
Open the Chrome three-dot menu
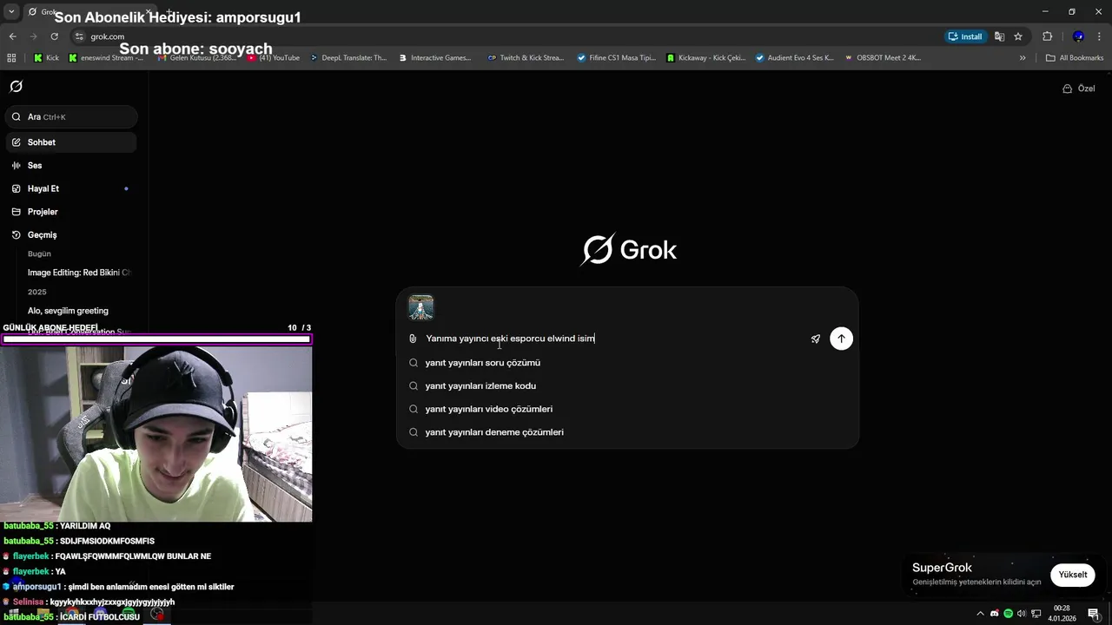click(1100, 36)
